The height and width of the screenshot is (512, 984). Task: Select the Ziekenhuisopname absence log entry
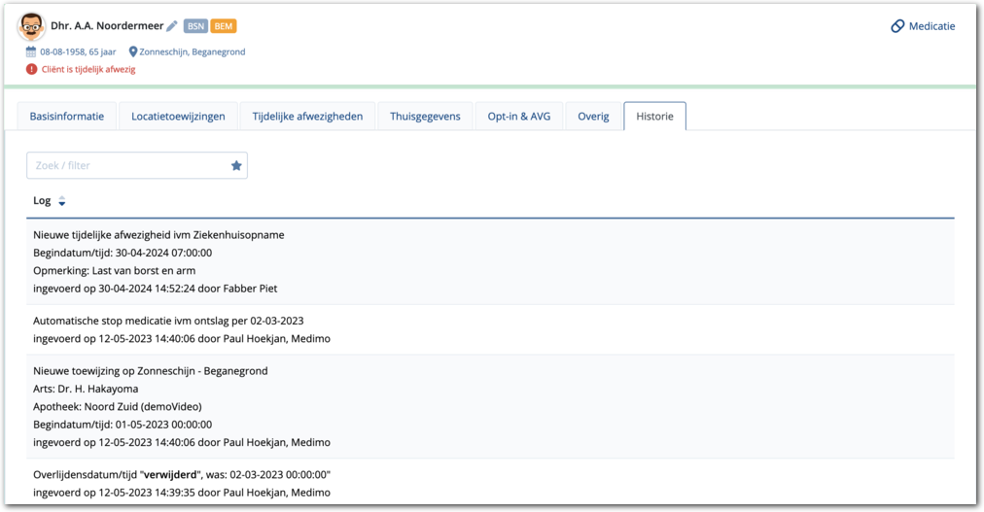click(x=158, y=235)
